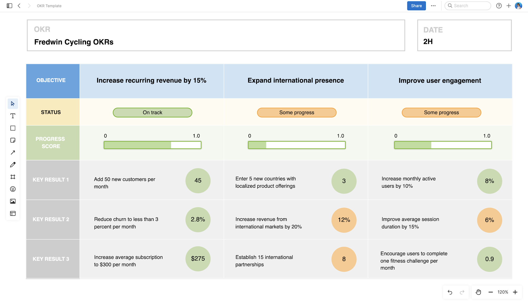Click the OKR Template breadcrumb title
Screen dimensions: 528x305
click(49, 6)
